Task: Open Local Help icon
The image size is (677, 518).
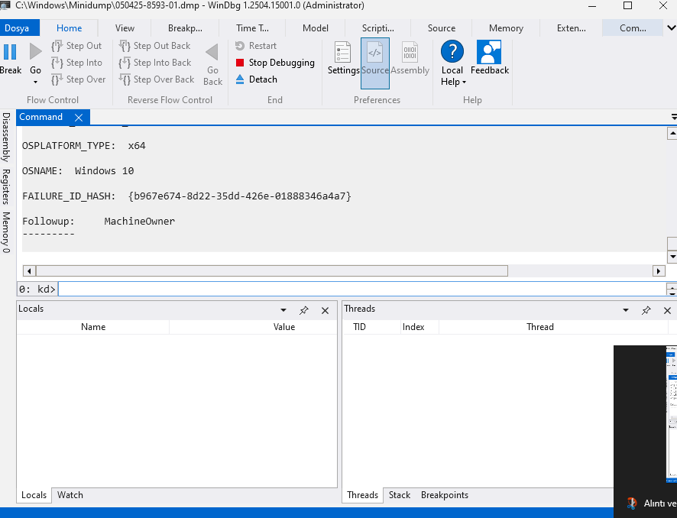Action: click(x=452, y=51)
